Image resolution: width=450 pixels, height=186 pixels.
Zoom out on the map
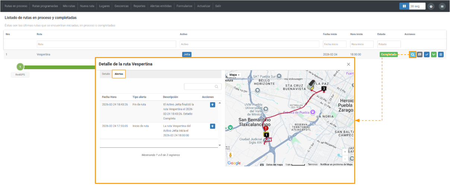coord(345,159)
